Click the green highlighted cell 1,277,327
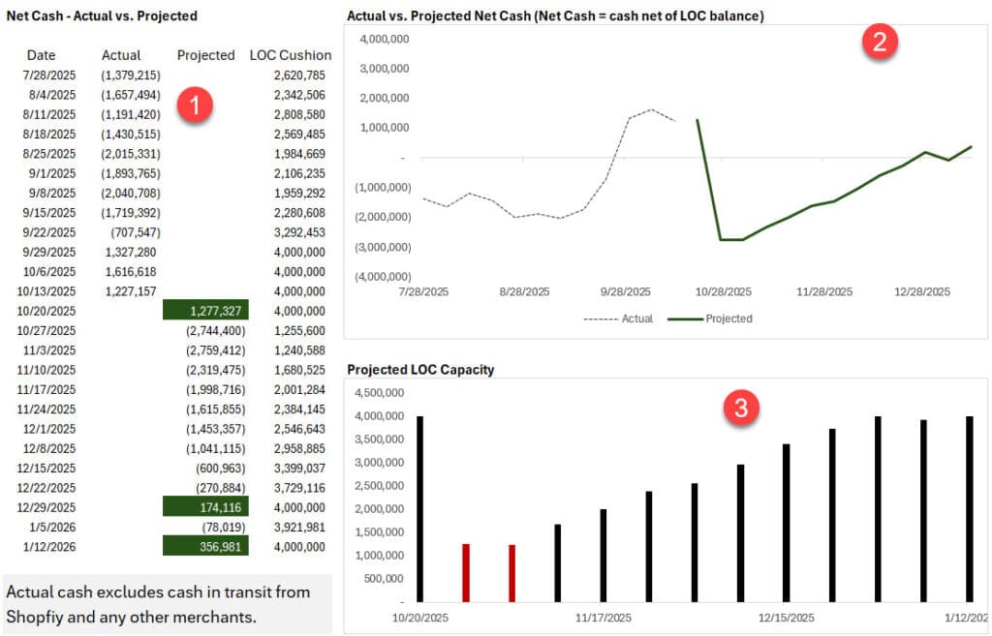992x636 pixels. [206, 311]
